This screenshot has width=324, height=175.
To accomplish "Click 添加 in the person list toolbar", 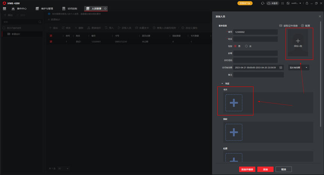I will pos(53,28).
